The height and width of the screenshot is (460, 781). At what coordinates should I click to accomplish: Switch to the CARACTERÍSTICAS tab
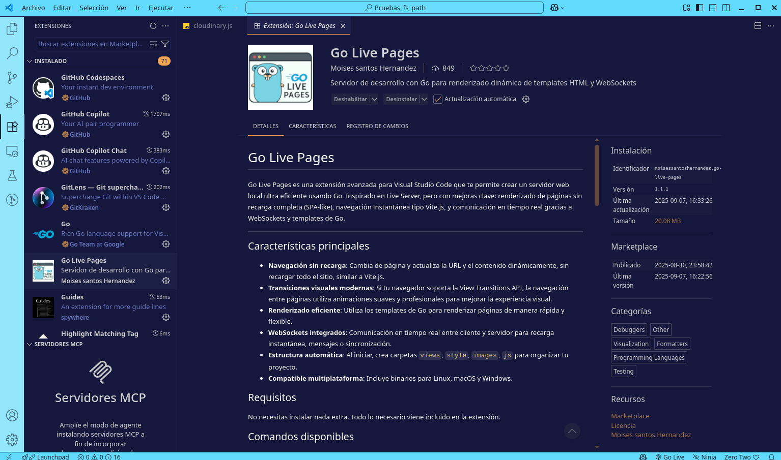pos(313,126)
